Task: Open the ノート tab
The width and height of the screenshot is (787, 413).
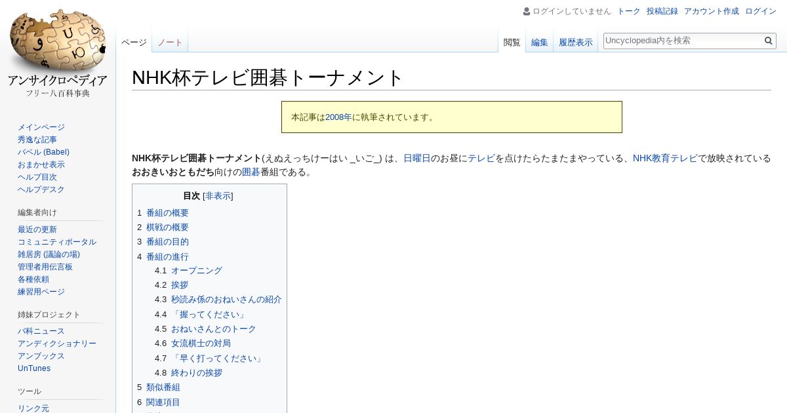Action: pos(170,42)
